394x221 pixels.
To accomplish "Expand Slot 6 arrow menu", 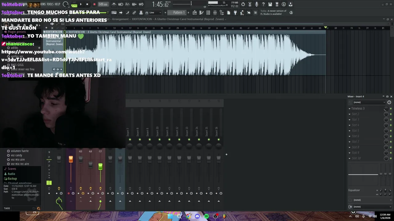I will (x=349, y=136).
